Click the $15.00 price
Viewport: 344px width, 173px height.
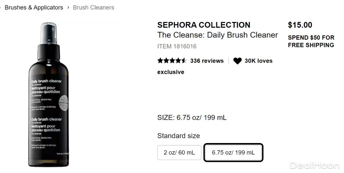coord(300,25)
